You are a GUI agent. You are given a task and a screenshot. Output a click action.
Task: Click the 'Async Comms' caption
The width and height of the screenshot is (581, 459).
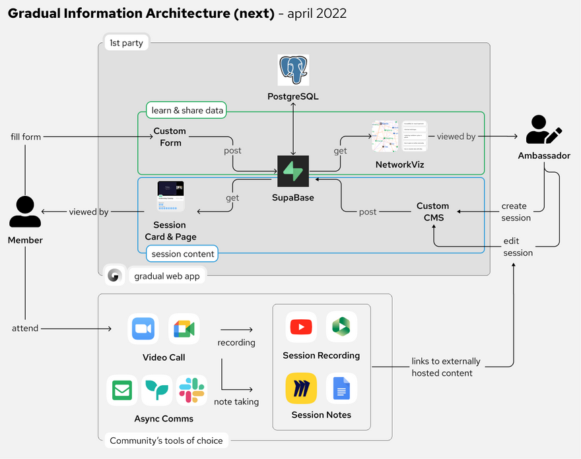(164, 419)
